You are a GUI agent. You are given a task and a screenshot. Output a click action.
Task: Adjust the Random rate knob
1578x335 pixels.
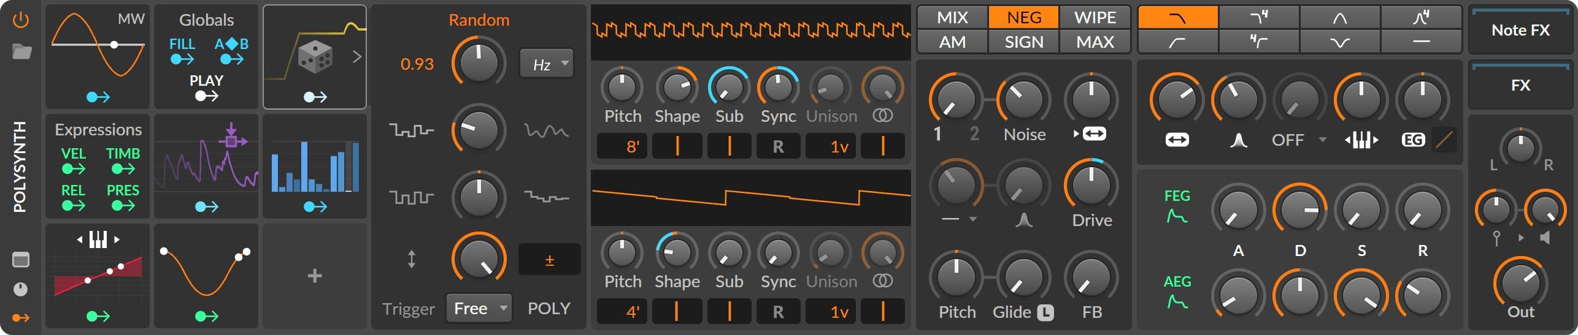(479, 62)
